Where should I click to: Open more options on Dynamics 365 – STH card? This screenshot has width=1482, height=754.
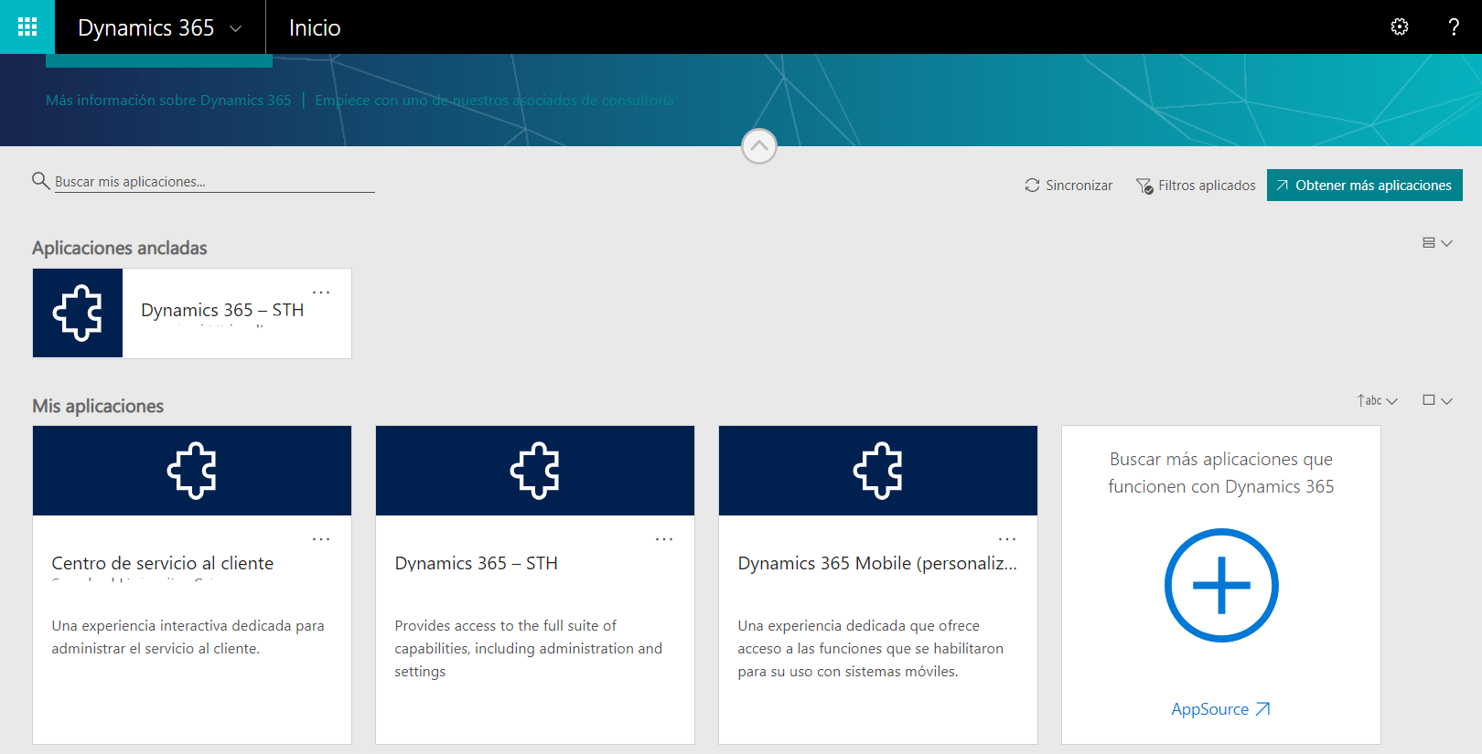tap(664, 539)
